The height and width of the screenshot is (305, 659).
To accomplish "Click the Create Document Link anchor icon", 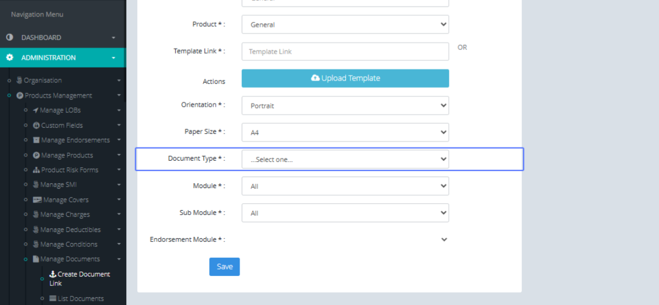I will click(53, 274).
